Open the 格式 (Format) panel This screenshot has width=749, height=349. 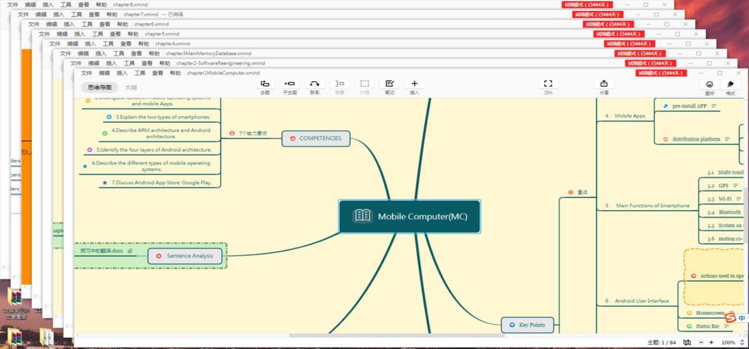[x=730, y=85]
